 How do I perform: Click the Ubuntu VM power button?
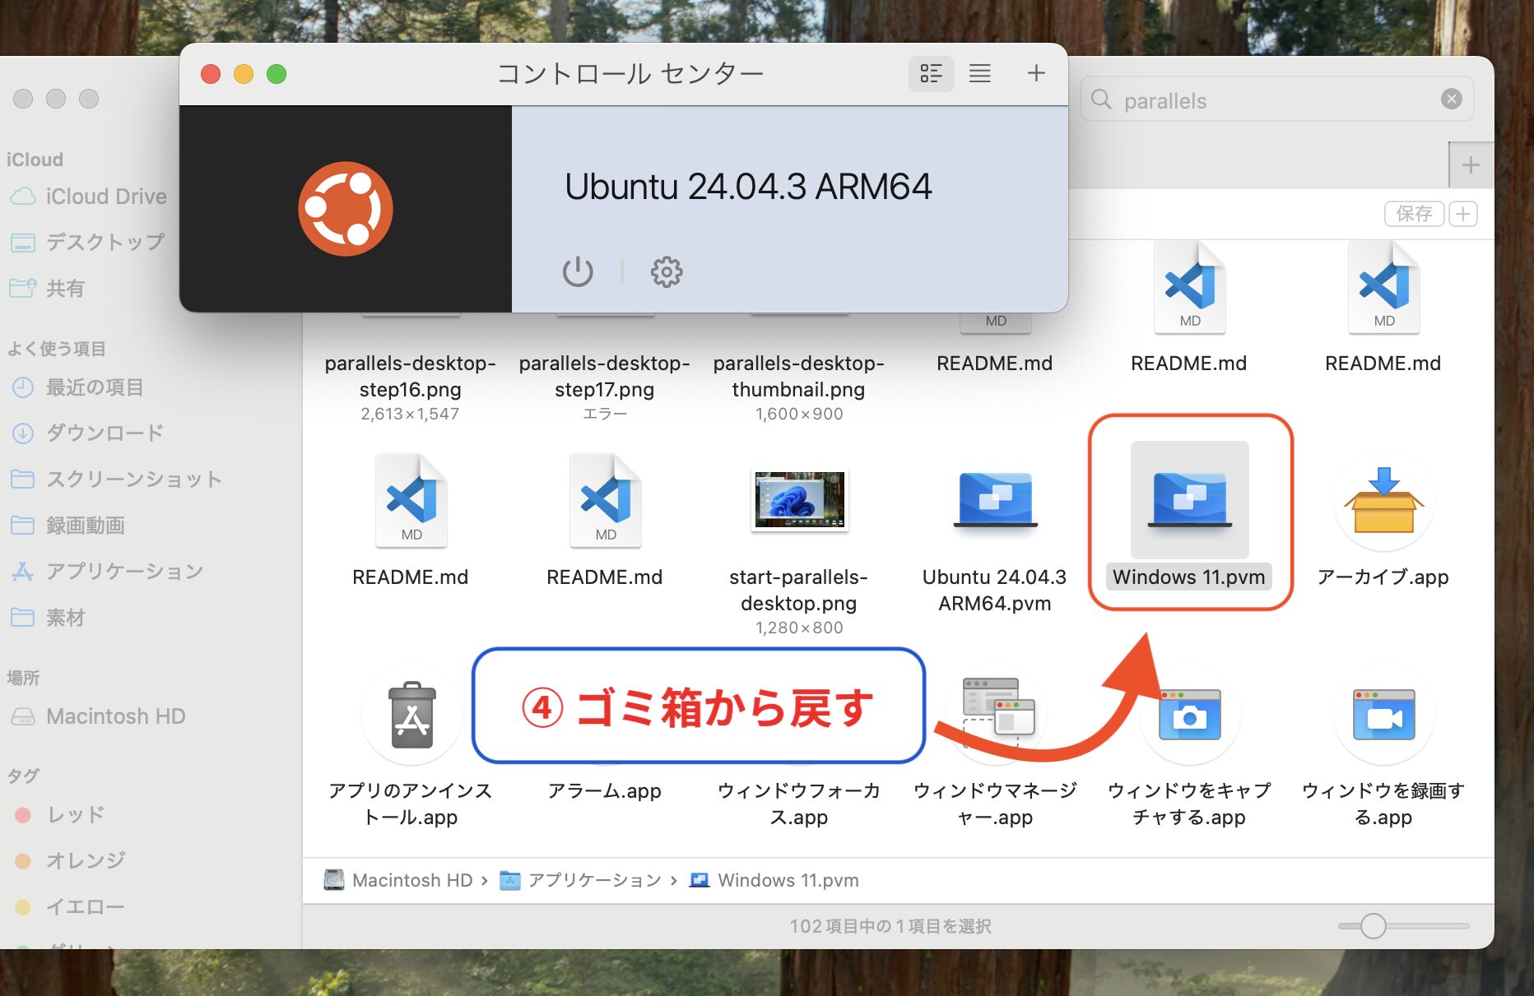[x=578, y=271]
